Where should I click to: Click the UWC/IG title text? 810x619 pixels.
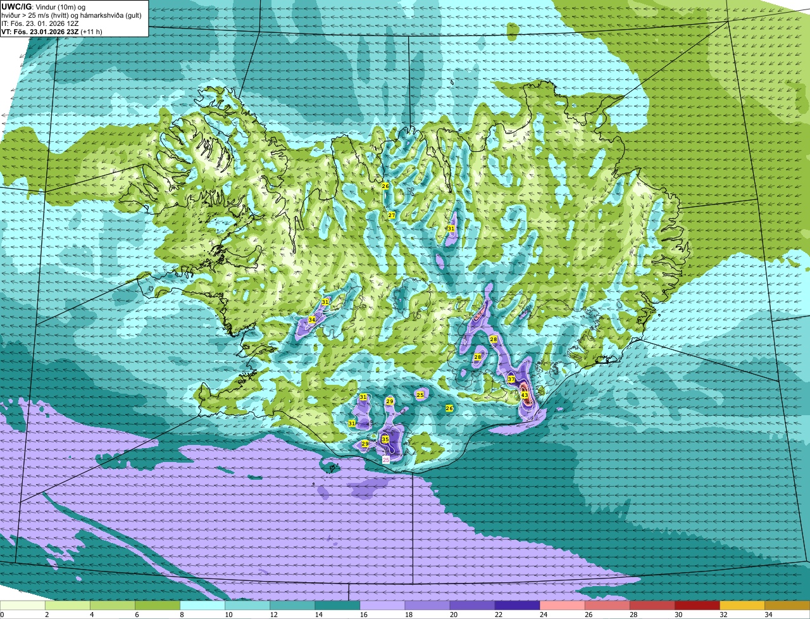16,6
